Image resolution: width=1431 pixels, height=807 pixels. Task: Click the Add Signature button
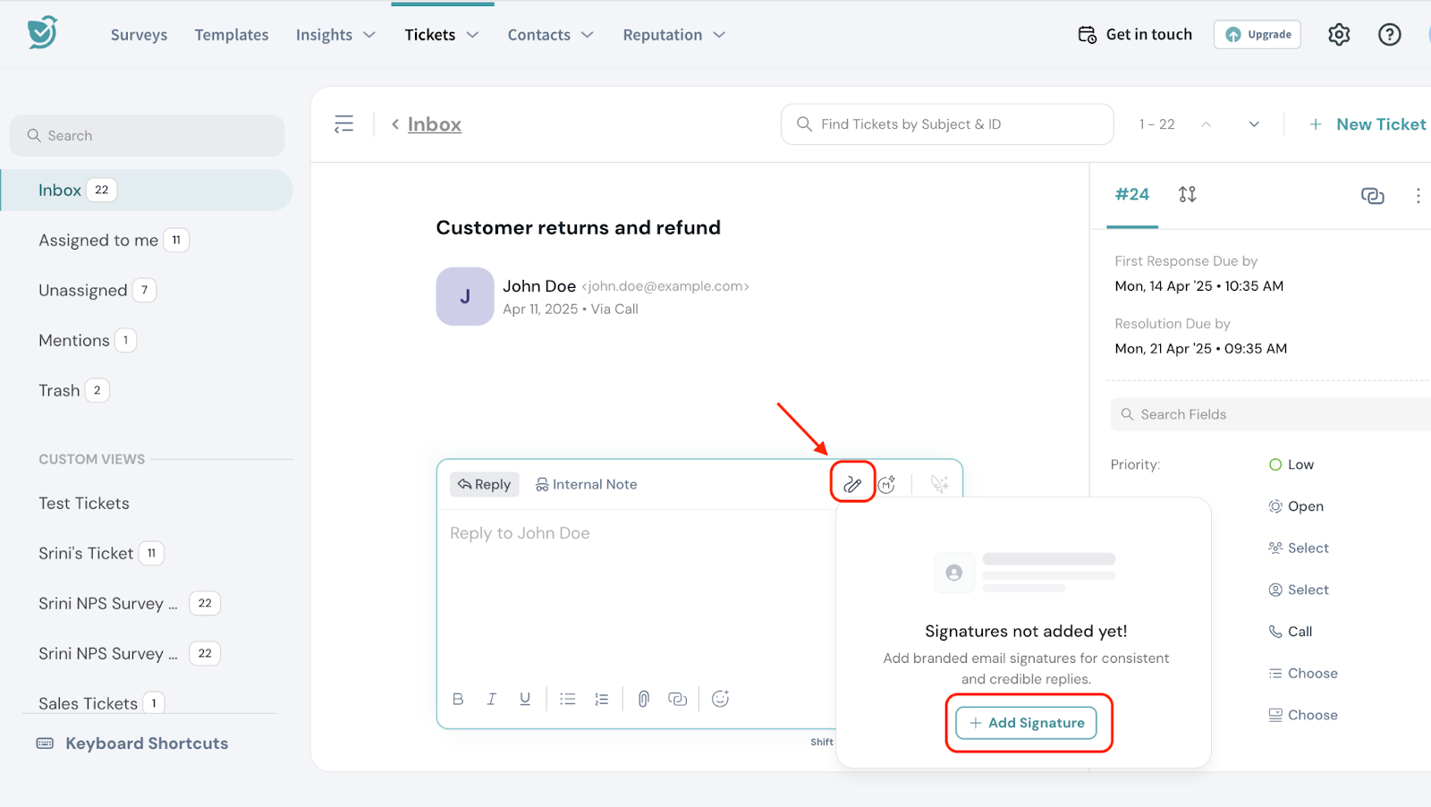tap(1027, 723)
